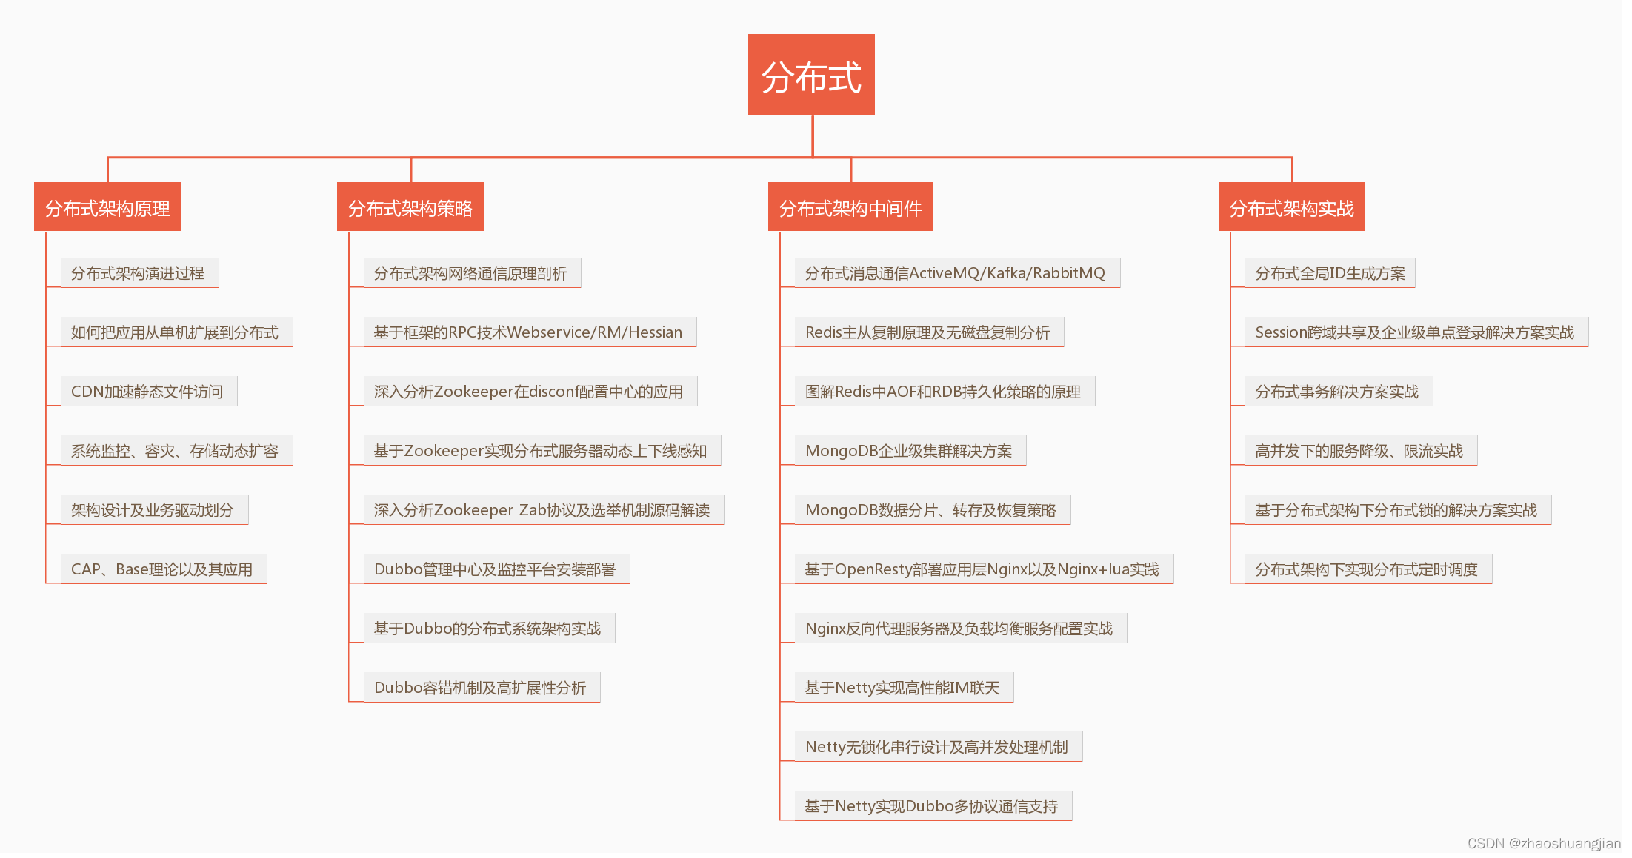Click the 分布式架构网络通信原理剖析 node

click(472, 272)
